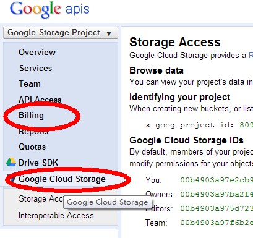
Task: Click the x-goog-project-id value
Action: tap(246, 125)
